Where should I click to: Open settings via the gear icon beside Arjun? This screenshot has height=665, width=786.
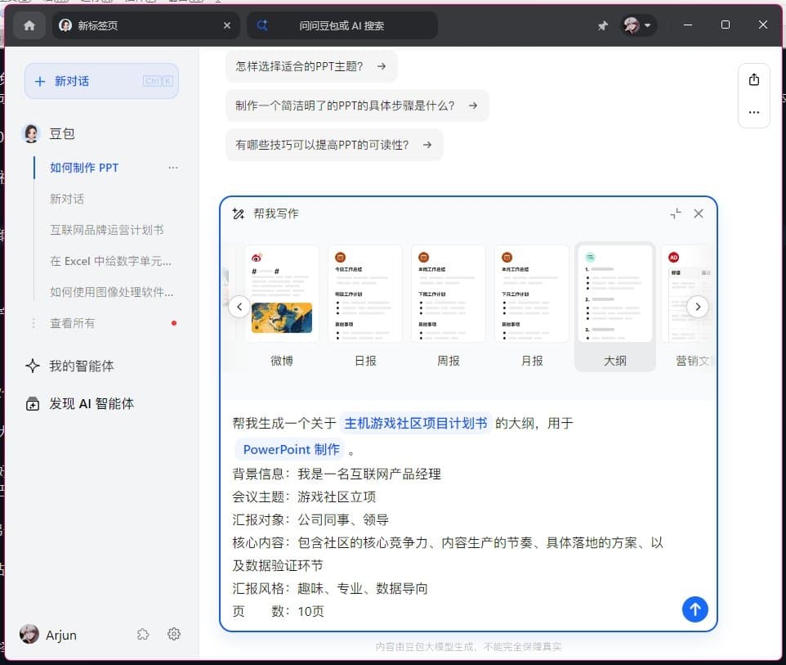click(173, 634)
